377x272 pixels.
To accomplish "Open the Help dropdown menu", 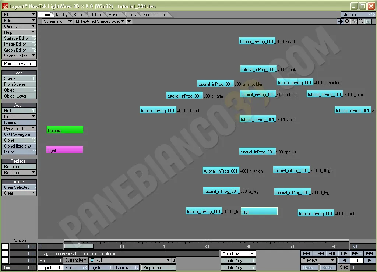I will click(x=19, y=32).
